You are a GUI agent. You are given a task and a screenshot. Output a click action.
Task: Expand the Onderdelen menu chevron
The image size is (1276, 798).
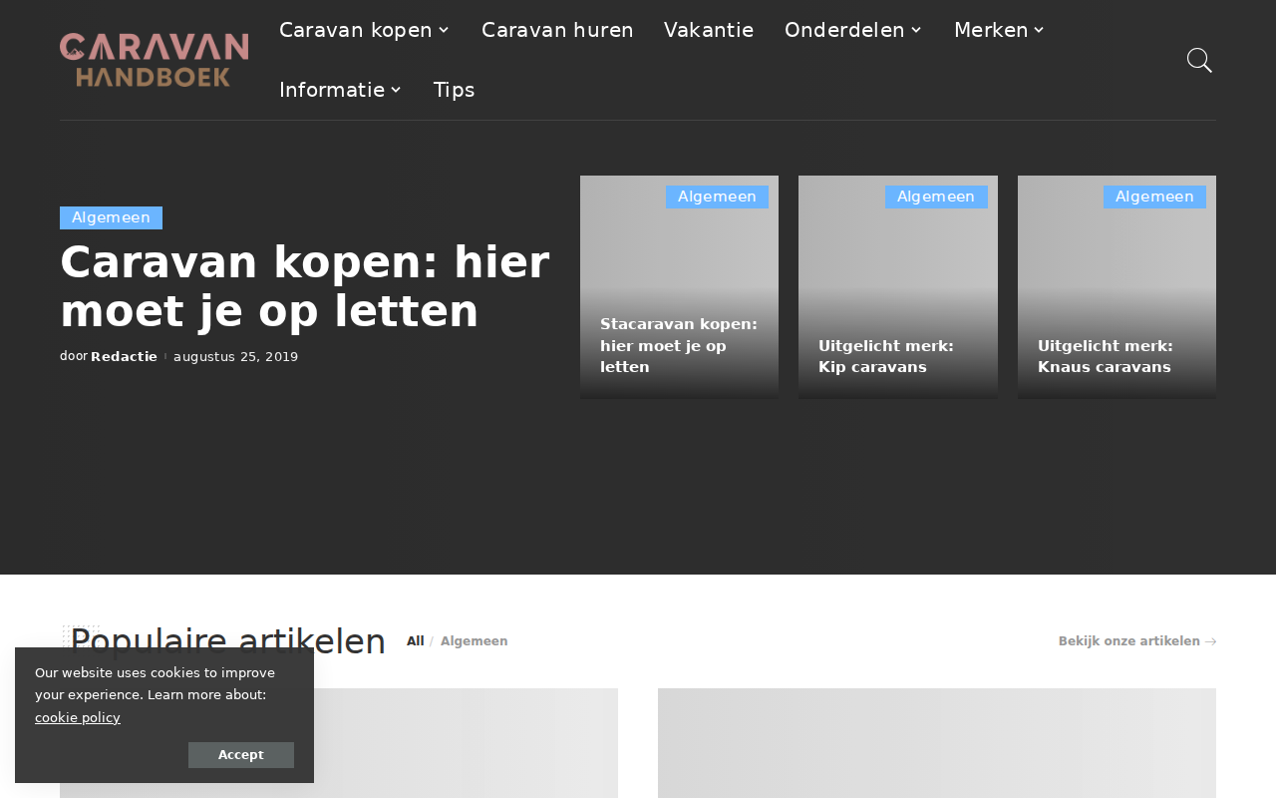pyautogui.click(x=916, y=30)
